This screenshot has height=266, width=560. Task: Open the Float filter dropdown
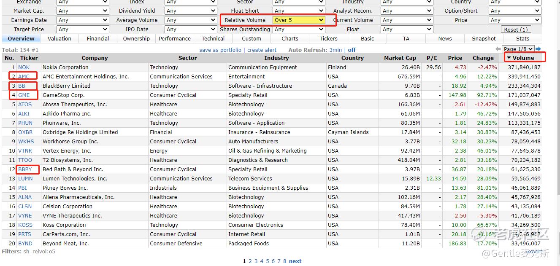coord(407,29)
